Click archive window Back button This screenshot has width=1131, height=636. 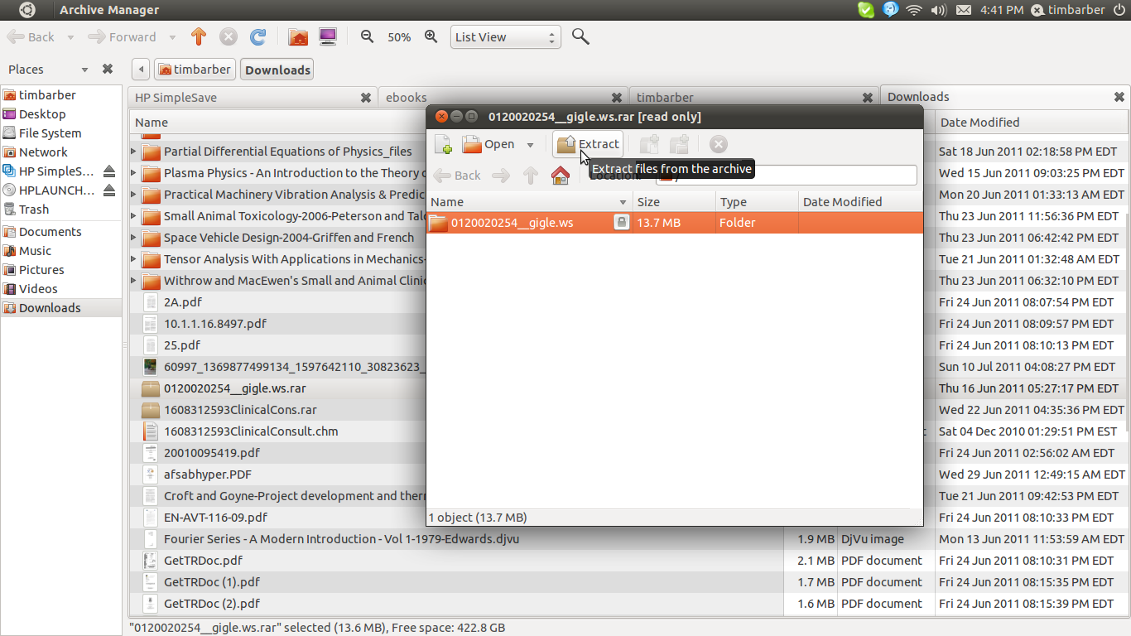[457, 176]
